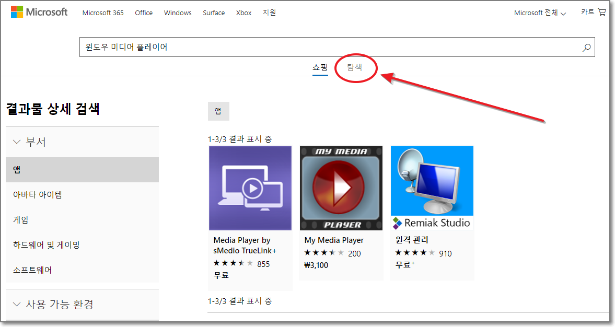The width and height of the screenshot is (615, 327).
Task: Open Remiak Studio remote management thumbnail
Action: coord(432,188)
